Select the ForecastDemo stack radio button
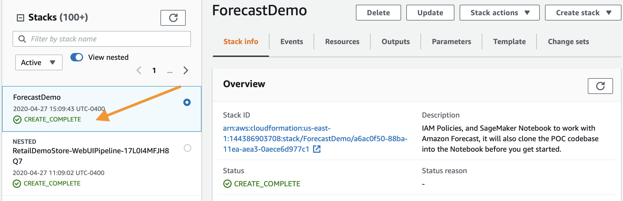The image size is (623, 201). pos(187,102)
